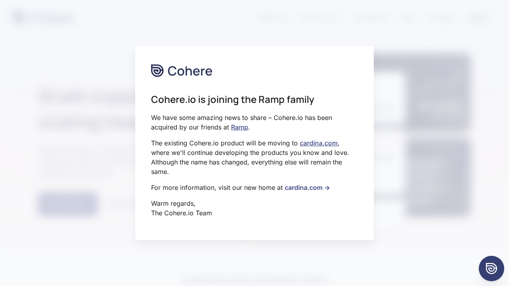509x286 pixels.
Task: Click the arrow icon after the cardina.com link
Action: [x=327, y=188]
